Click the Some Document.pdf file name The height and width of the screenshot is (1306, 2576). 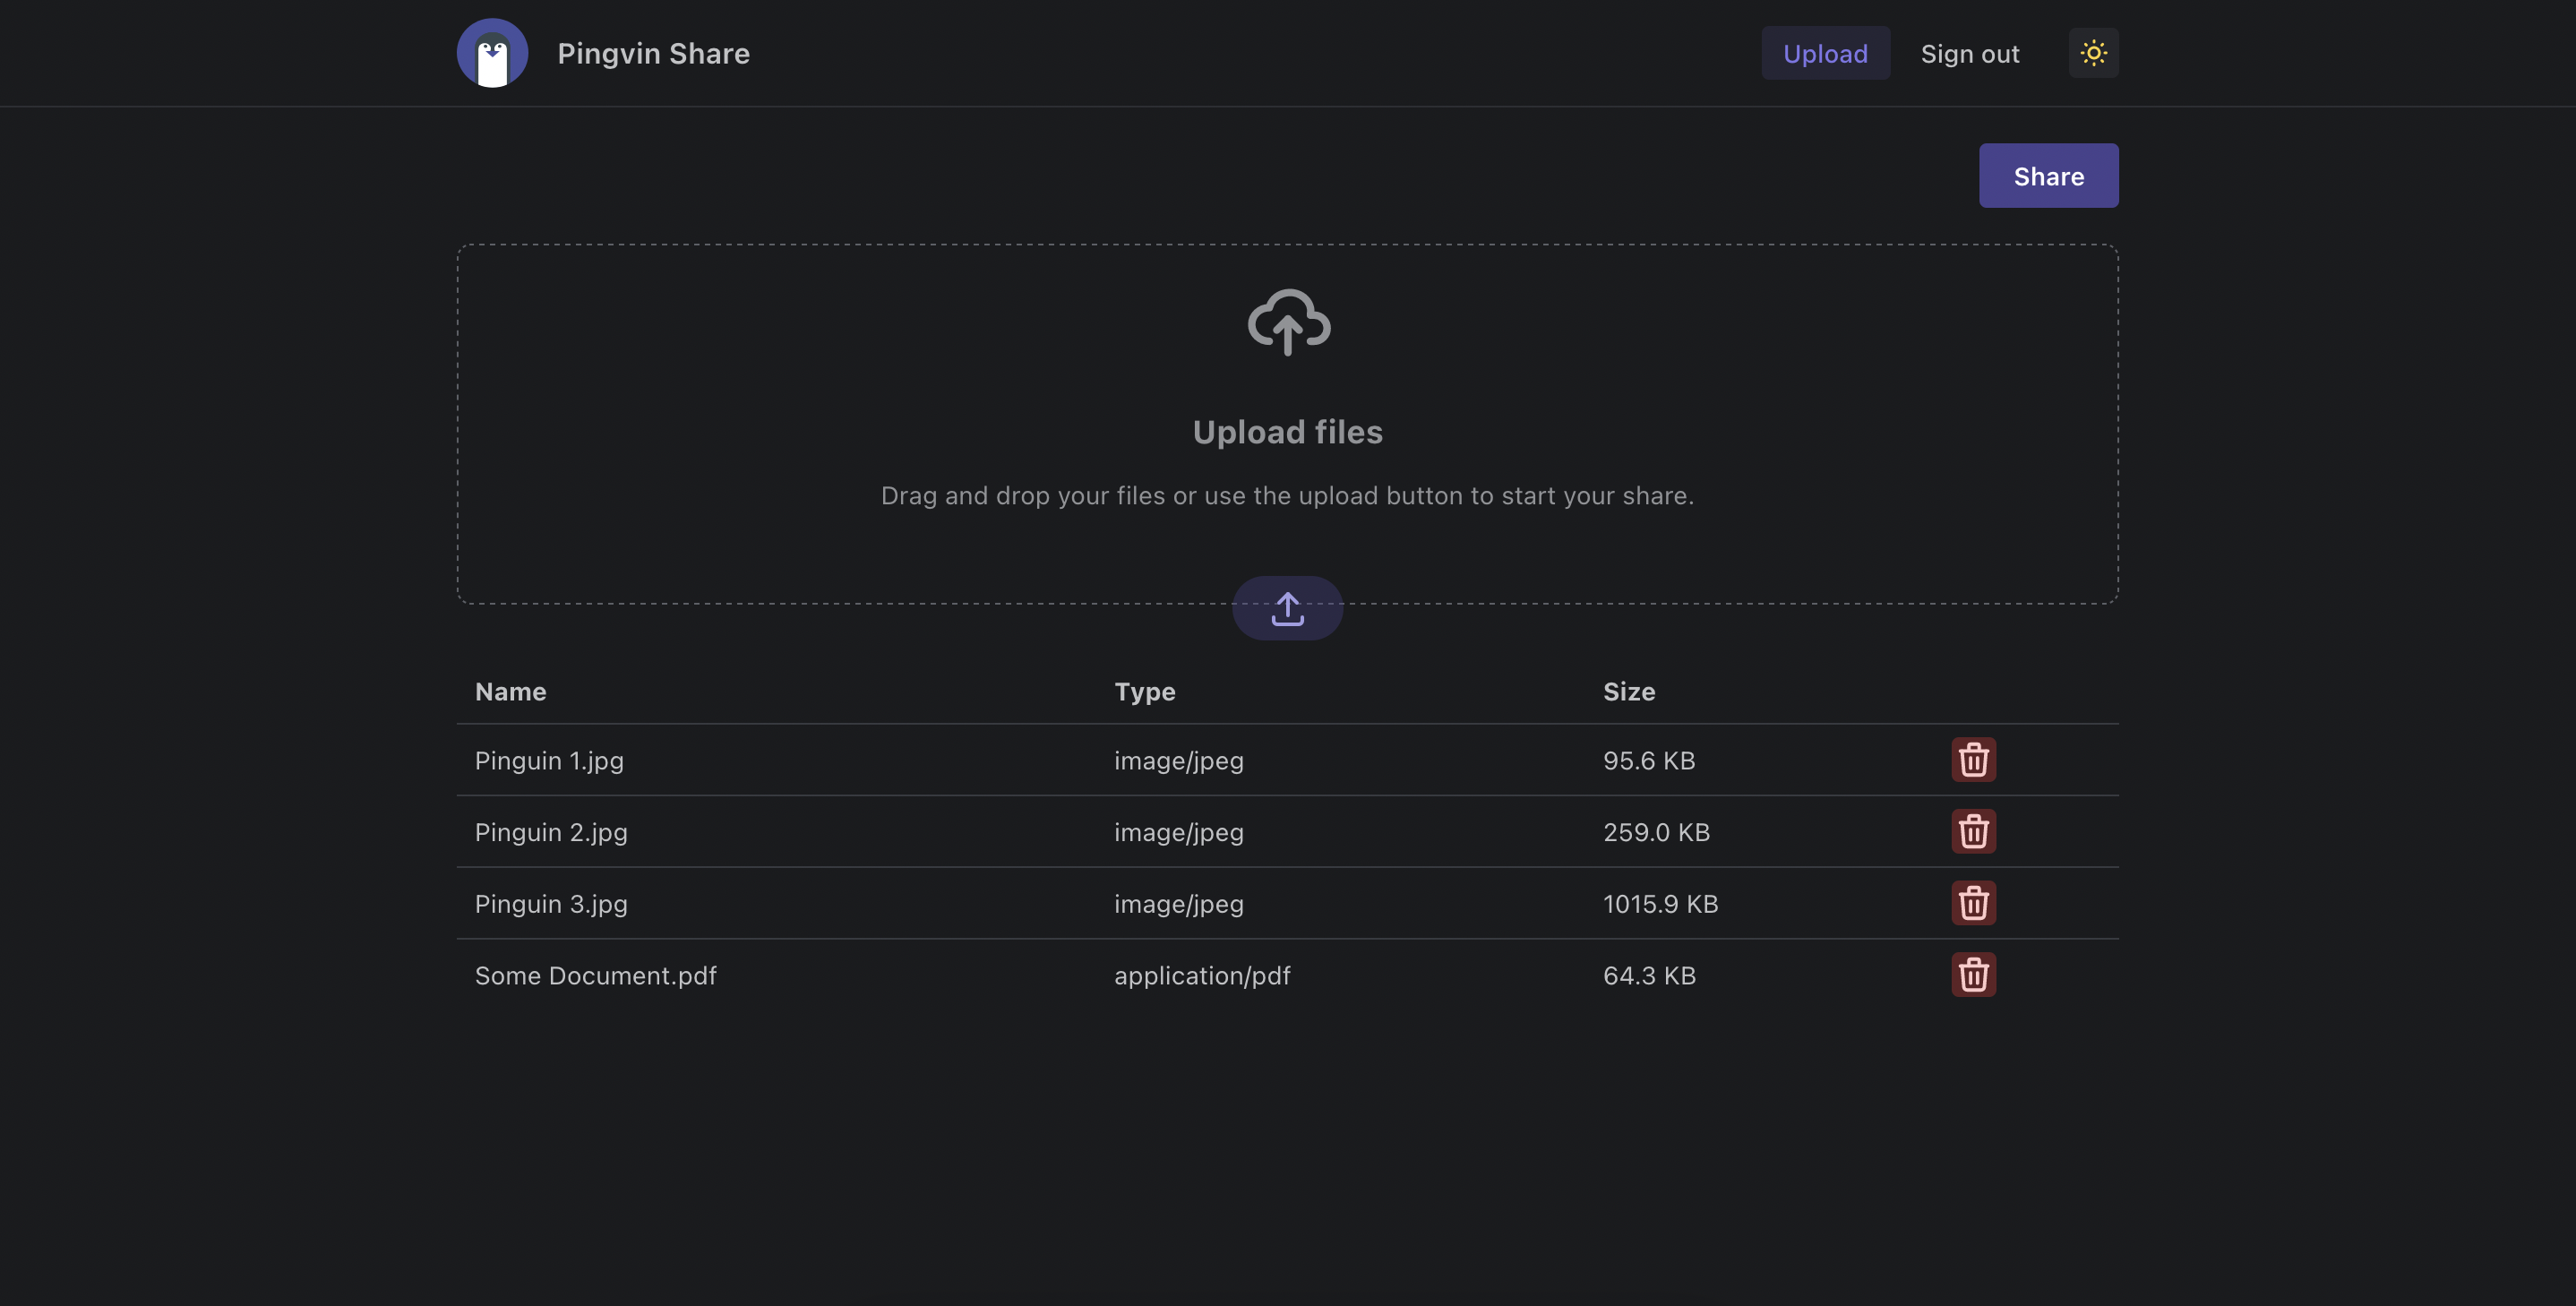595,976
